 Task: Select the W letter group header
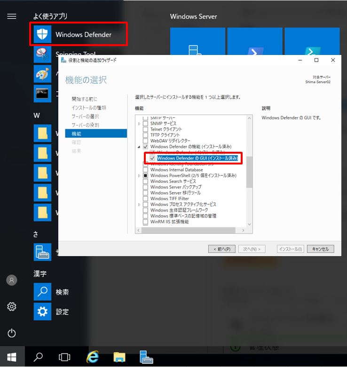tap(37, 116)
